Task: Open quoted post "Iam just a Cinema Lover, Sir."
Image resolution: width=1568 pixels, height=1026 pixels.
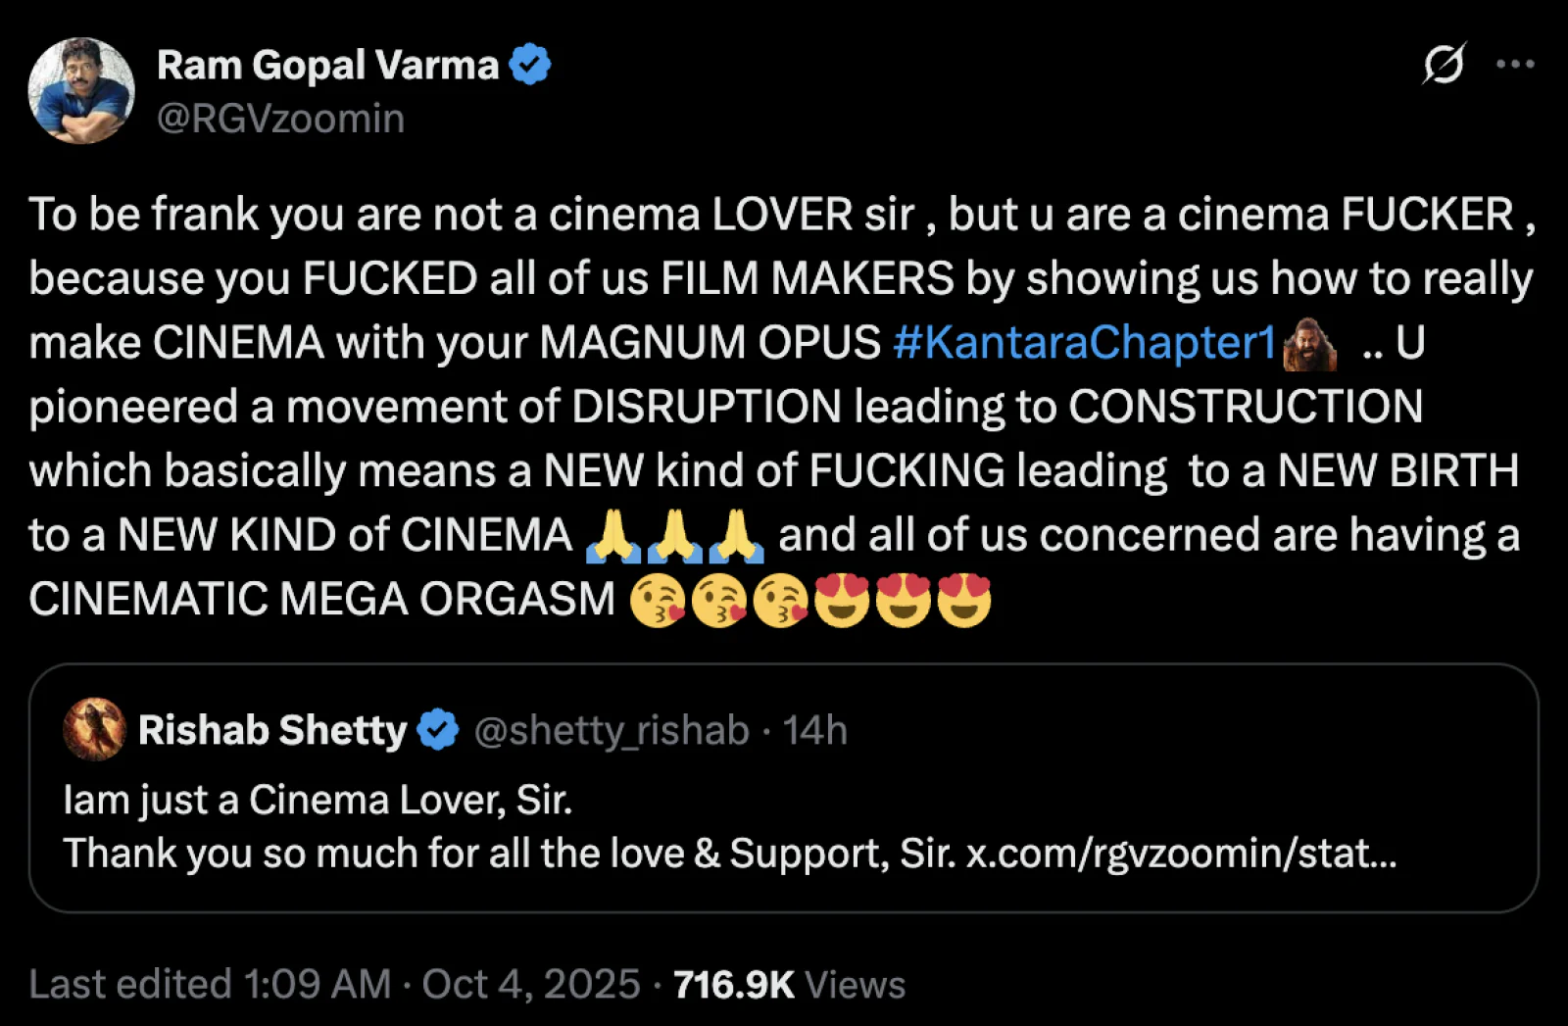Action: click(318, 801)
